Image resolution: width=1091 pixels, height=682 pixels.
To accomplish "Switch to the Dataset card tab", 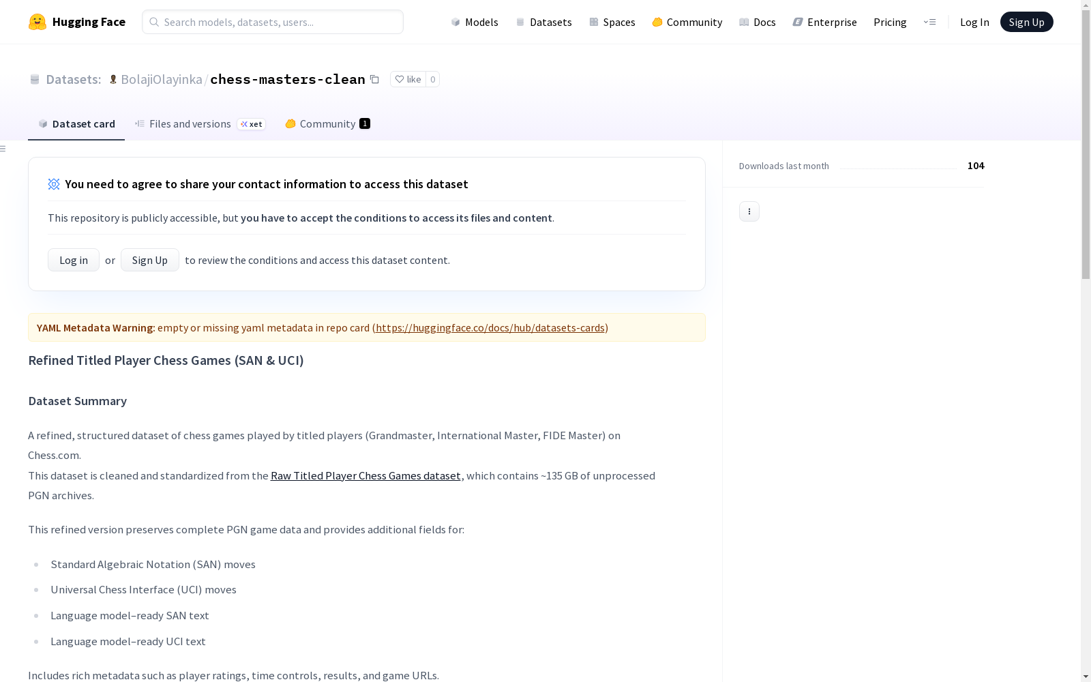I will 76,123.
